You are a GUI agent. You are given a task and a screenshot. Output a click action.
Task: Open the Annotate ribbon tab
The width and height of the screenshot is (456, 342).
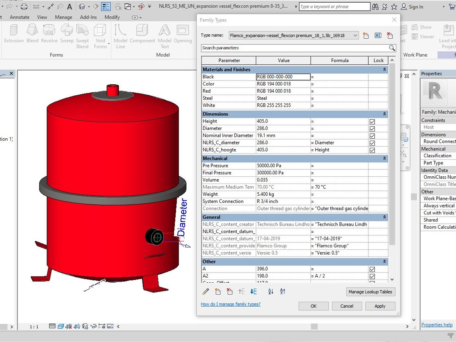pos(19,17)
